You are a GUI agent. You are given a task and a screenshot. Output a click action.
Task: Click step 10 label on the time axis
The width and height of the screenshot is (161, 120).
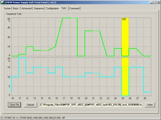13,98
